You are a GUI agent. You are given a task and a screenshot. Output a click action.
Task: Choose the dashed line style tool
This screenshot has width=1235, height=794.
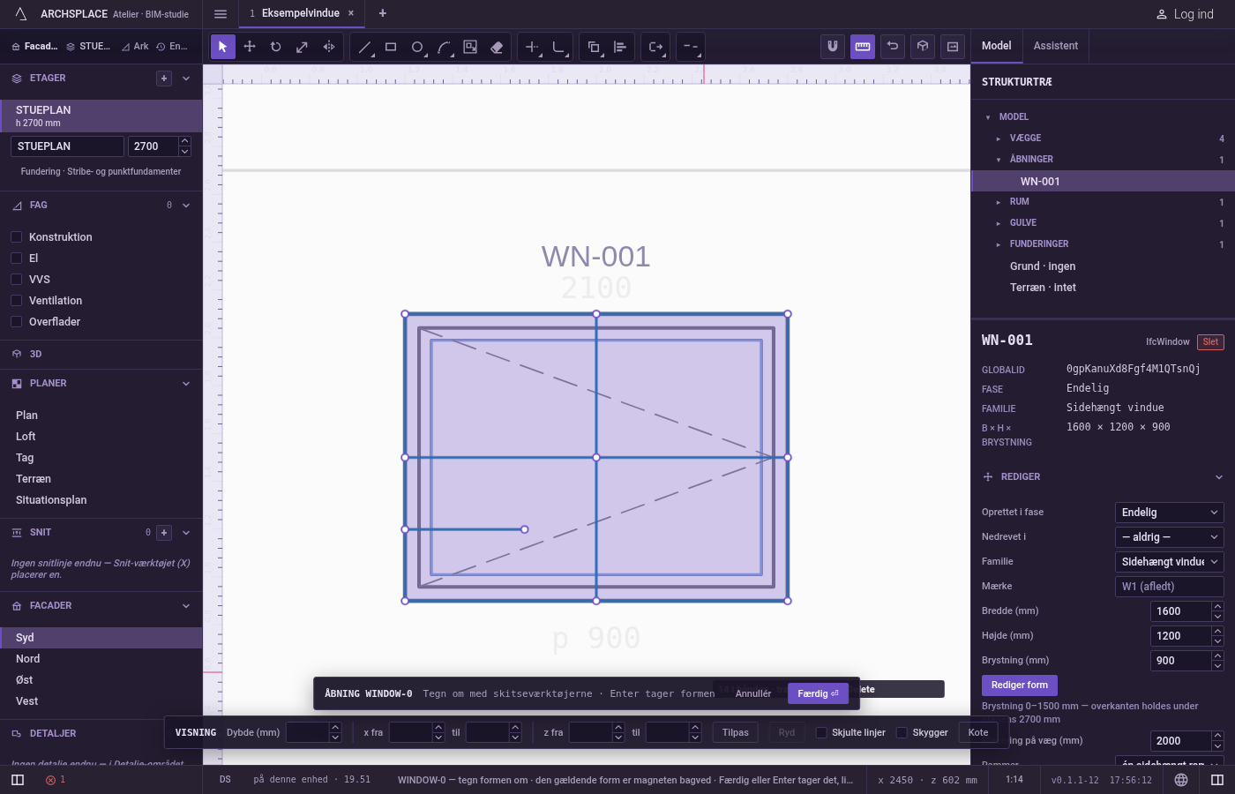coord(691,47)
